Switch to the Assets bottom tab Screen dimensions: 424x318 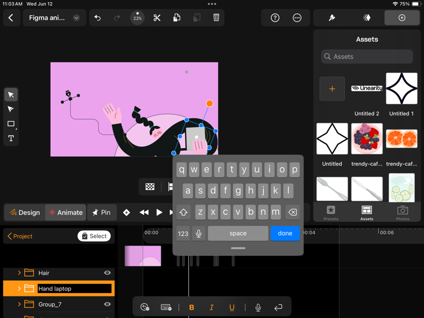pyautogui.click(x=367, y=213)
